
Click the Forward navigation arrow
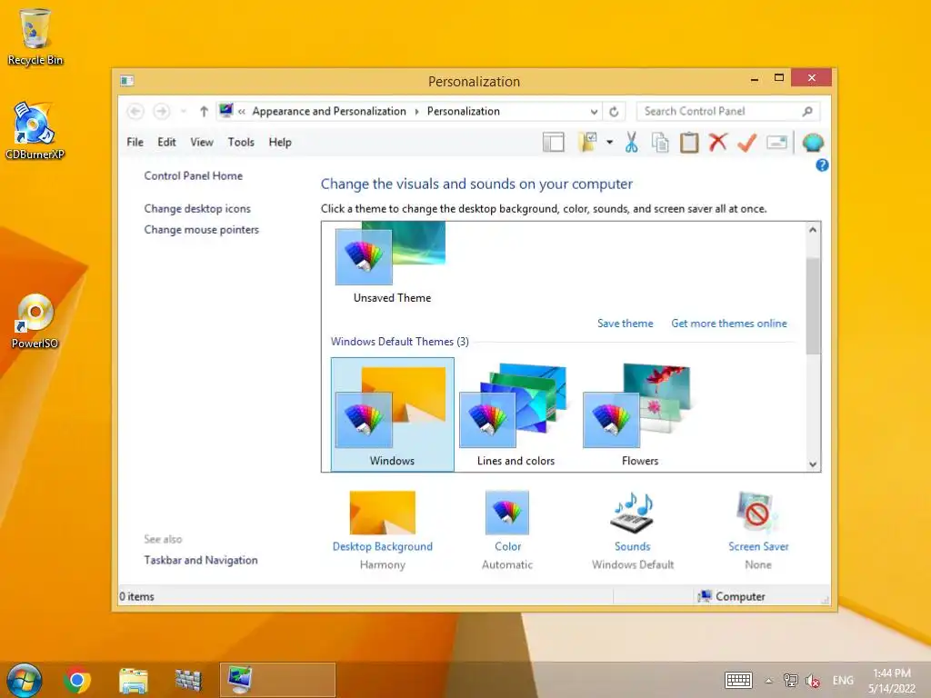point(162,111)
